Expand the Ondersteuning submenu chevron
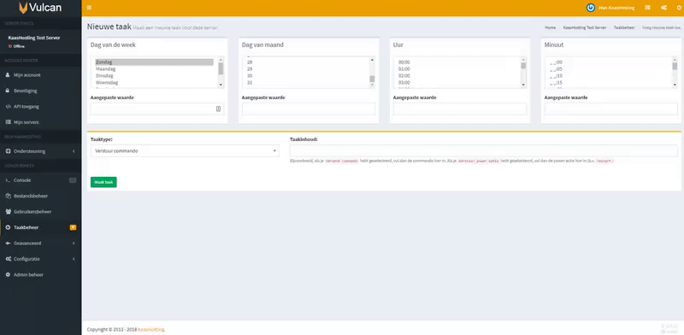This screenshot has width=684, height=335. [x=74, y=151]
